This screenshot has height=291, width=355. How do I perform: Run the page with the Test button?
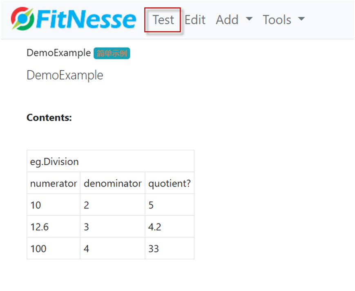pos(163,20)
